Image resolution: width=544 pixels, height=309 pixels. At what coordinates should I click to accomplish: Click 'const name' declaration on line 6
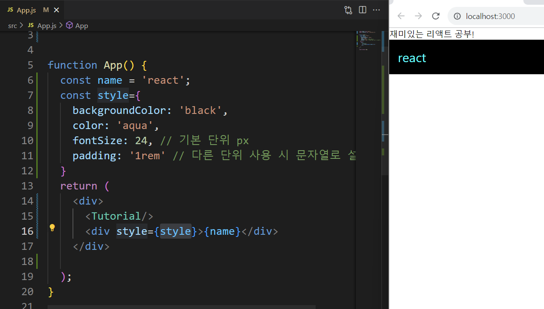(91, 80)
